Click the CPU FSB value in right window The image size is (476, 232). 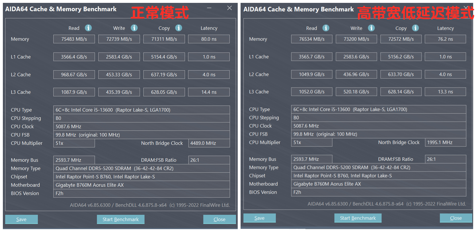379,134
